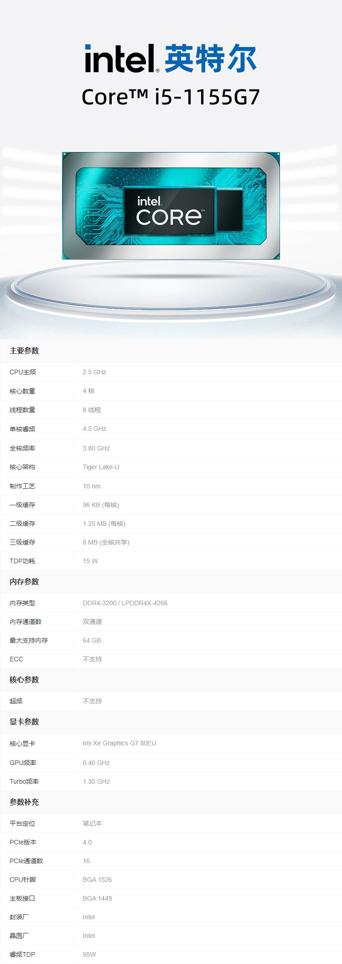Click the 三级缓存 value 8 MB (全核共享)
Viewport: 342px width, 964px height.
(x=106, y=542)
